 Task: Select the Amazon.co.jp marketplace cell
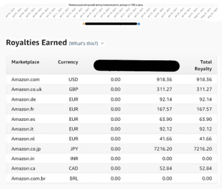click(x=26, y=149)
